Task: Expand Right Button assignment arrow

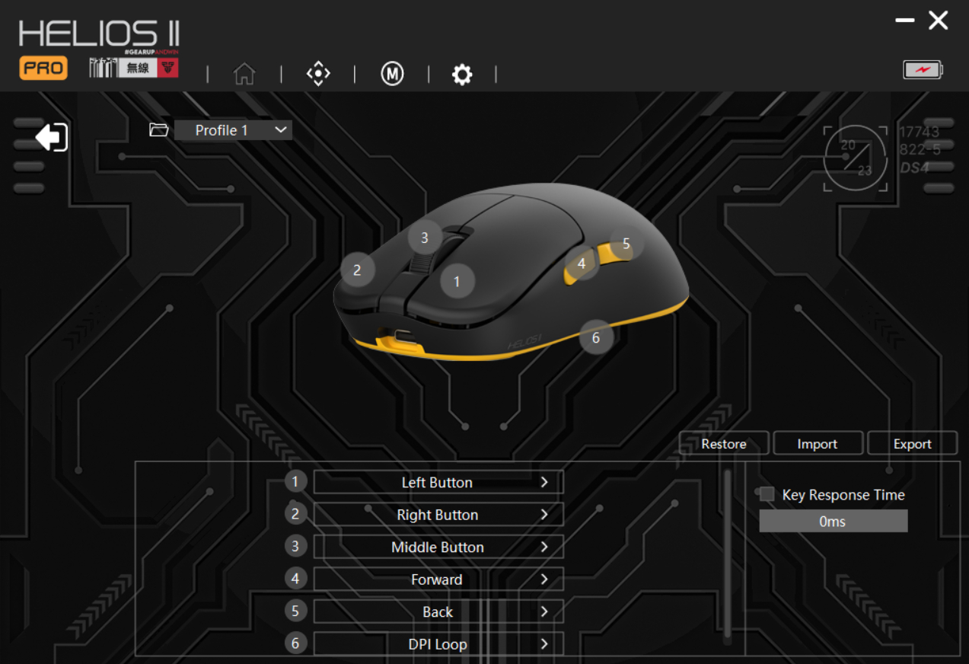Action: pos(544,515)
